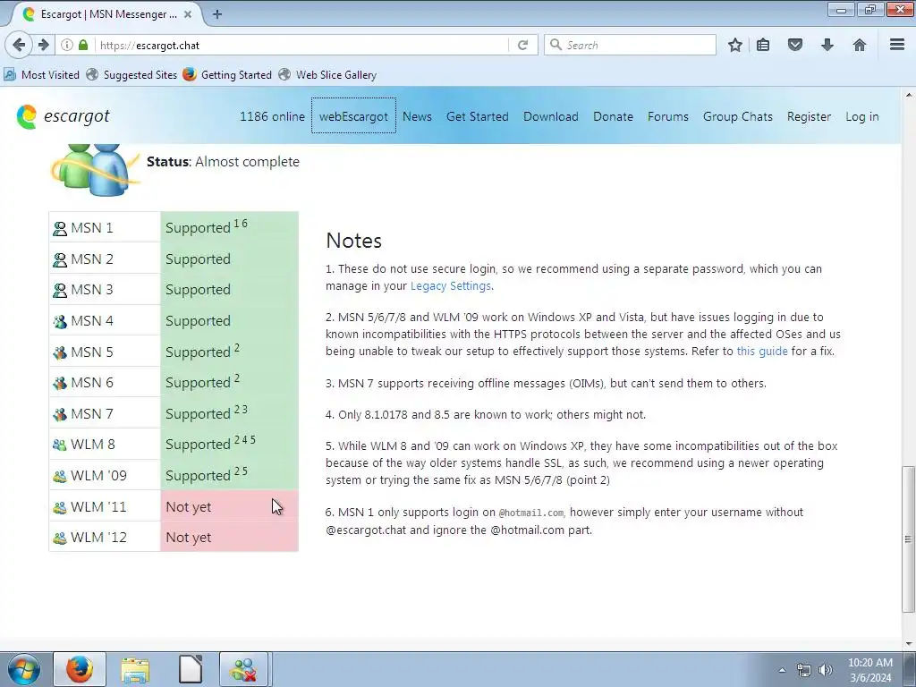The width and height of the screenshot is (916, 687).
Task: Click the MSN 4 butterfly icon row
Action: [60, 321]
